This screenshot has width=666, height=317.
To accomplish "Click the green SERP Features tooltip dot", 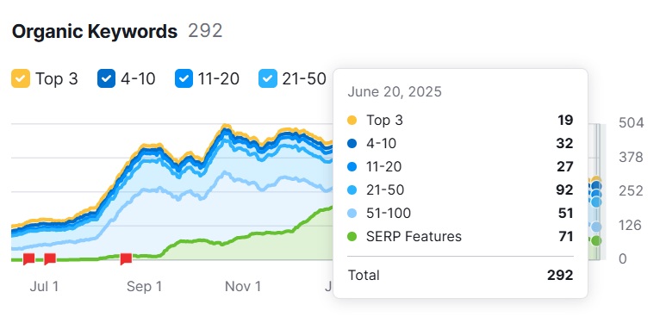I will 352,236.
